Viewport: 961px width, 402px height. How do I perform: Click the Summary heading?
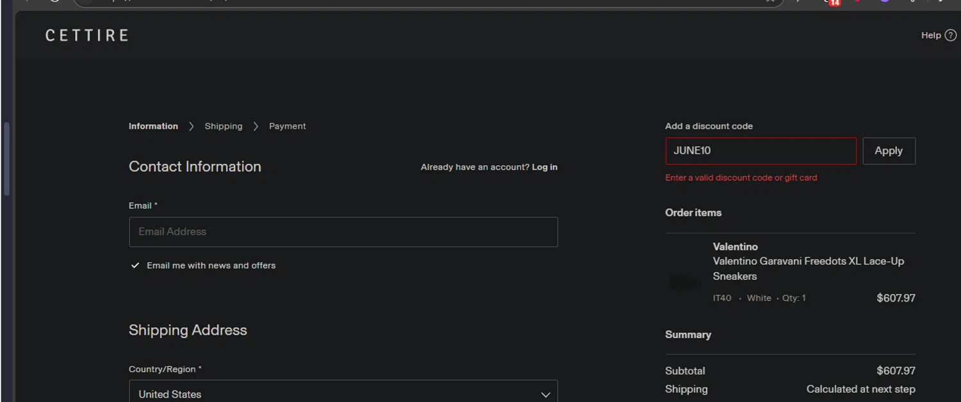click(x=688, y=335)
